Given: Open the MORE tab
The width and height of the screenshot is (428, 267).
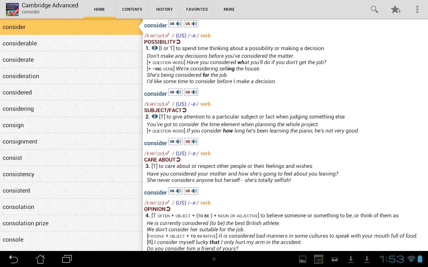Looking at the screenshot, I should (229, 9).
